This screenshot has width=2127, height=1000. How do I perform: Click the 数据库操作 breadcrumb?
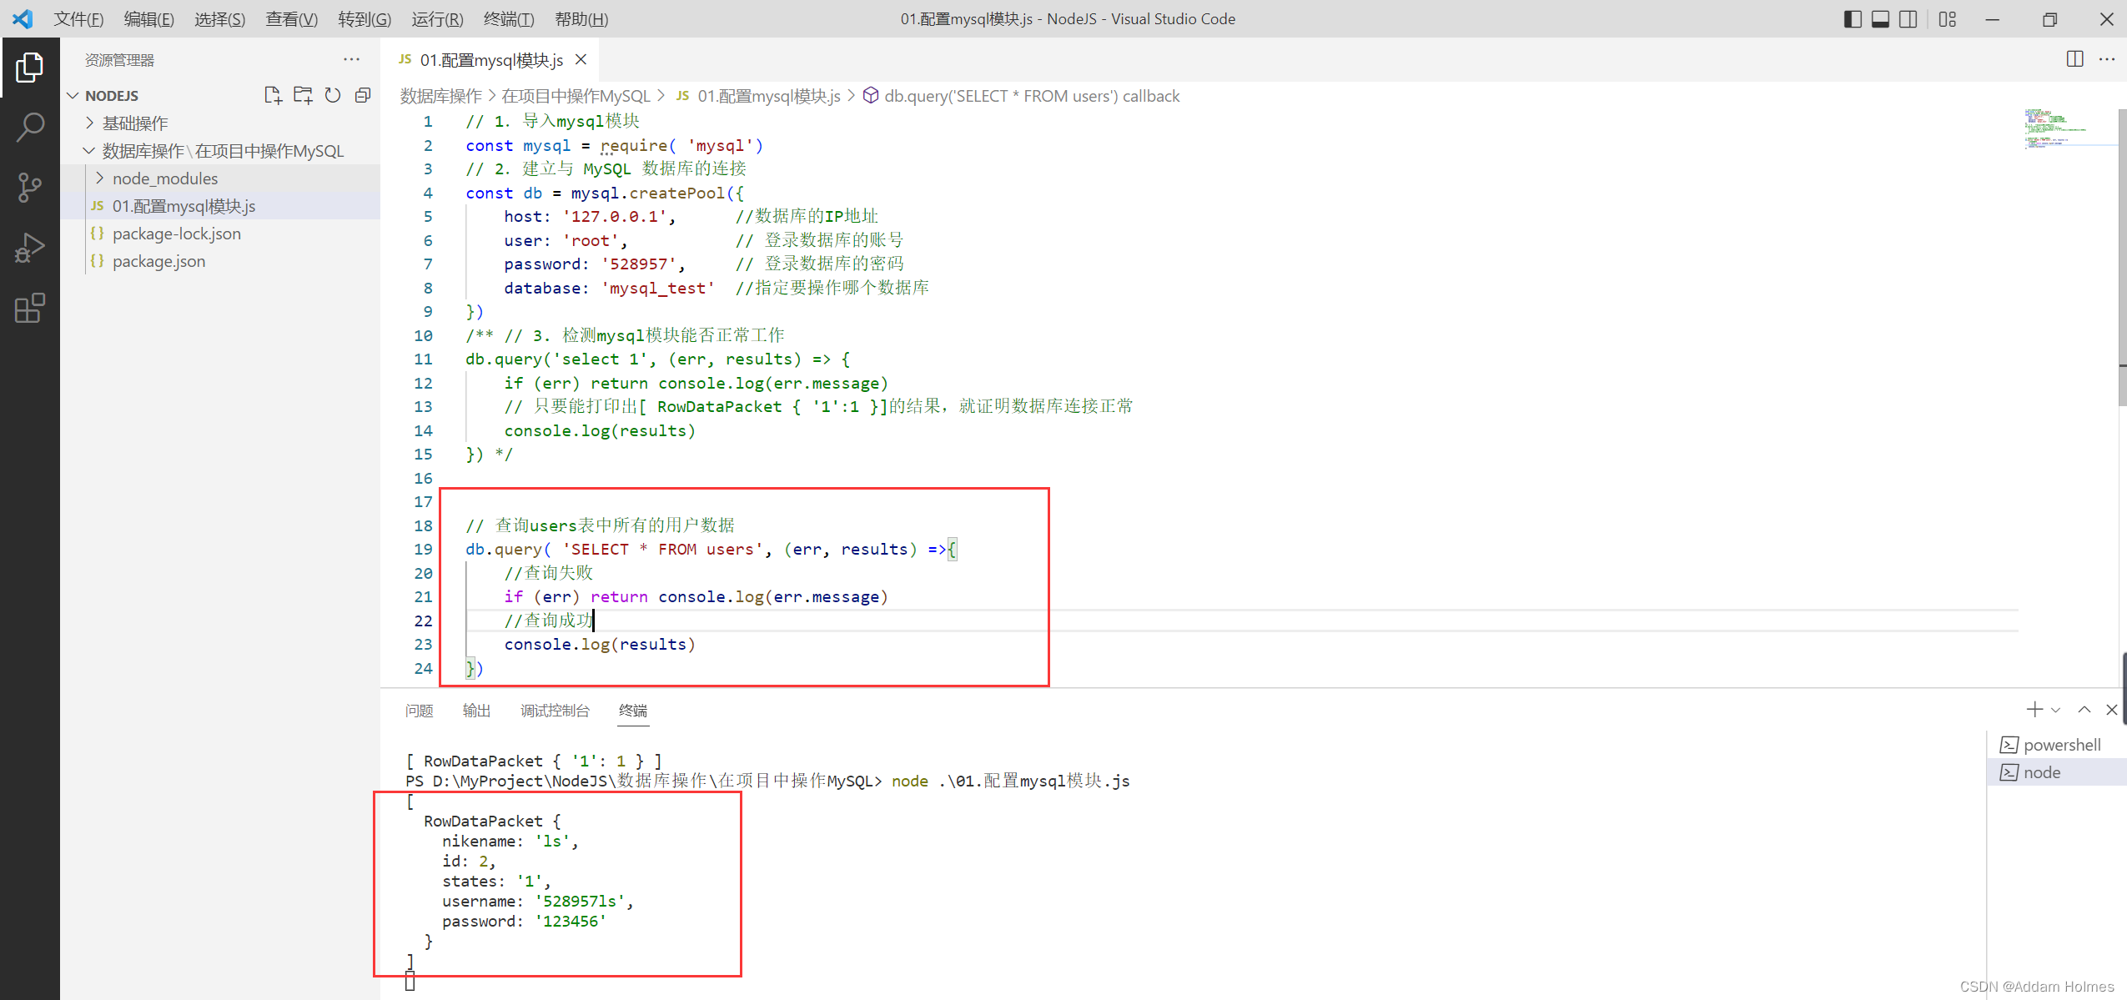440,96
